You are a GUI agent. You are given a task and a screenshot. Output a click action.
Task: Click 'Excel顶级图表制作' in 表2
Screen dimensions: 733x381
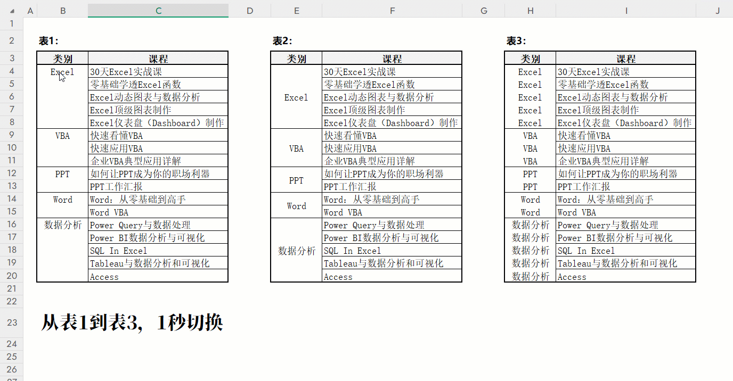392,110
